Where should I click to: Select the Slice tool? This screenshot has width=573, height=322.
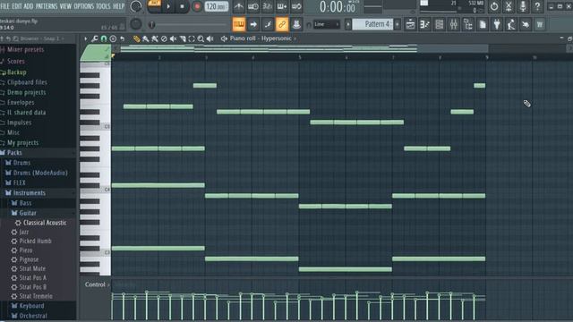pyautogui.click(x=183, y=38)
